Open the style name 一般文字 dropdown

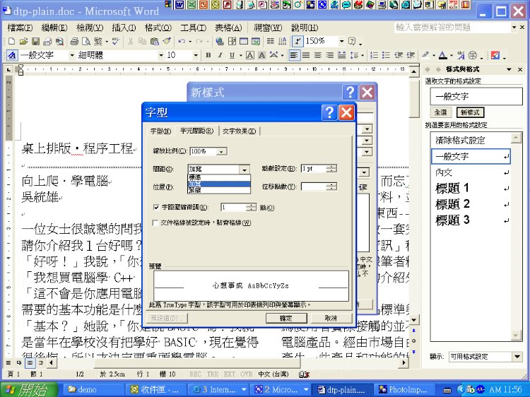coord(71,55)
